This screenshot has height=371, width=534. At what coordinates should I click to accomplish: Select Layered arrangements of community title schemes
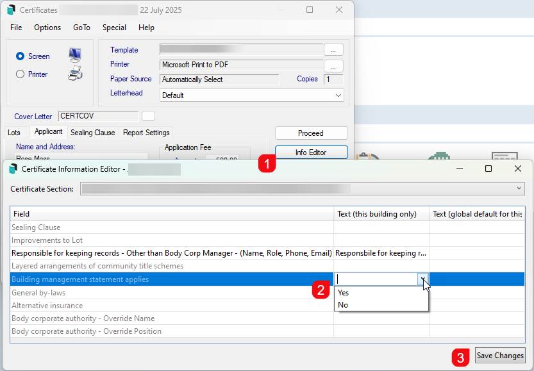(x=267, y=266)
